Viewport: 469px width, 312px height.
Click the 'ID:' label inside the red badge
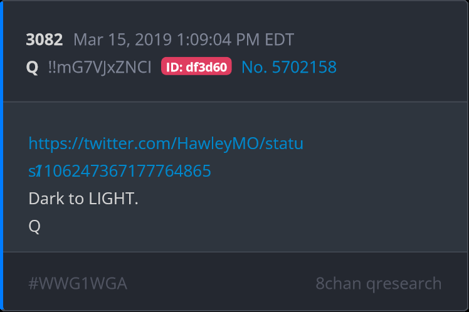pyautogui.click(x=174, y=67)
